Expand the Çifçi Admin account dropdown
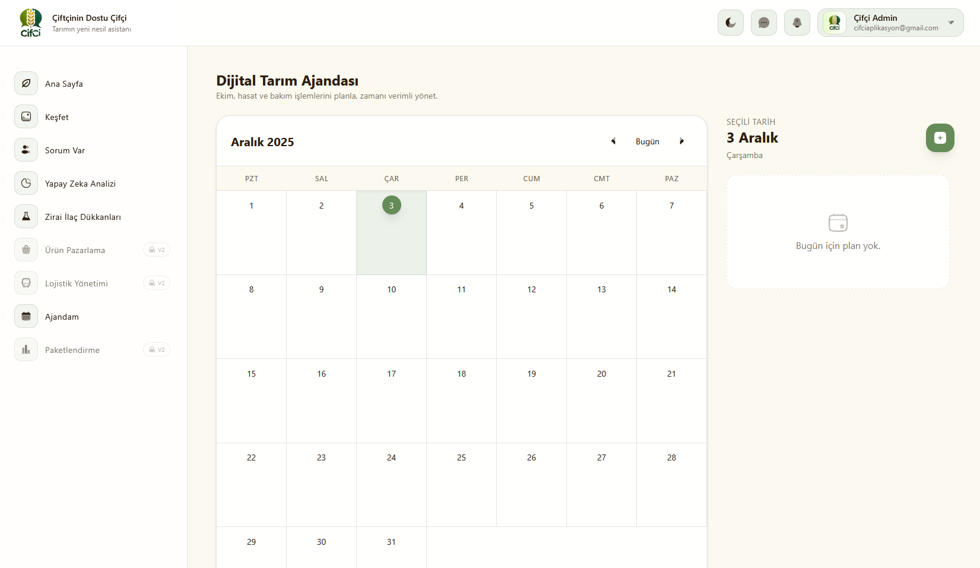 click(x=951, y=23)
